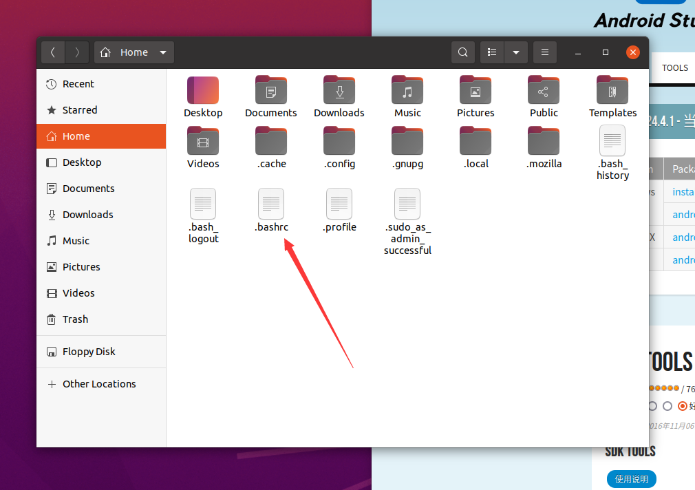Select the .bashrc file
The height and width of the screenshot is (490, 695).
click(x=271, y=204)
